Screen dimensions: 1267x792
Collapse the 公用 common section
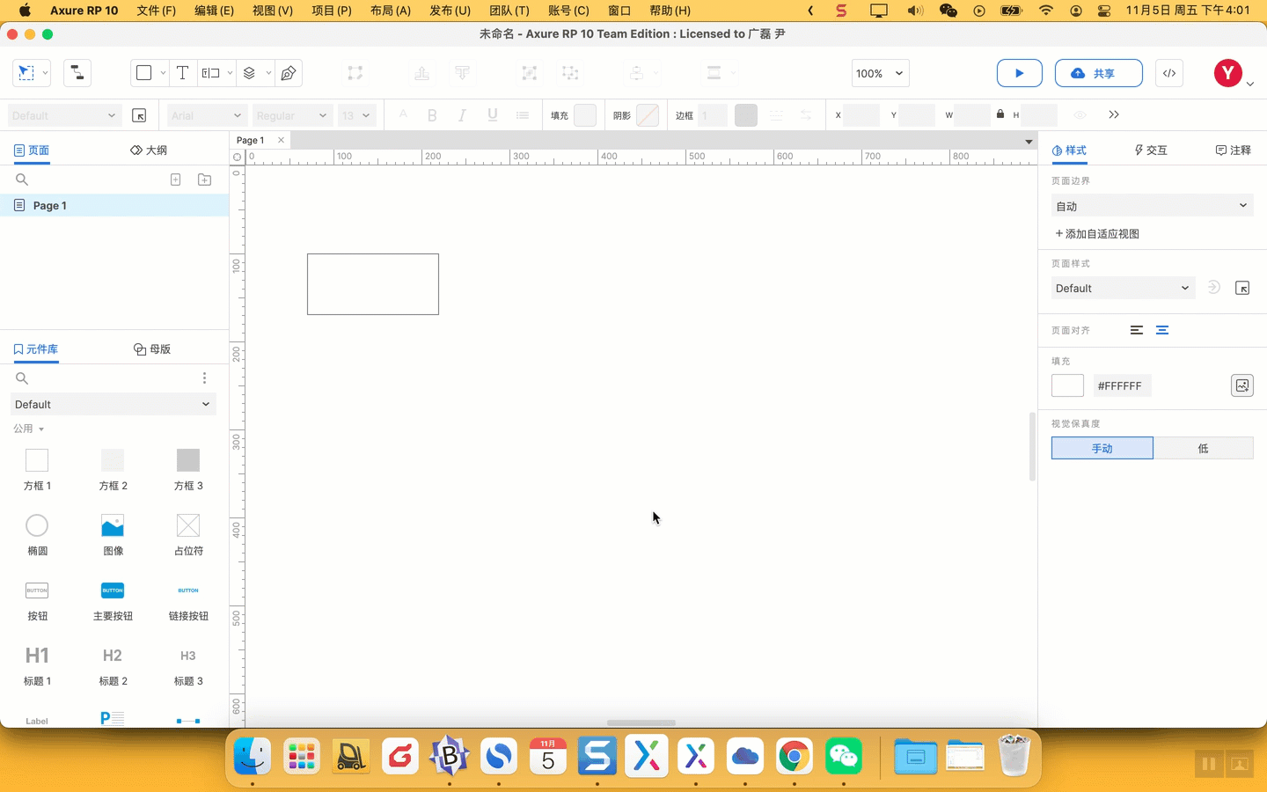click(x=28, y=429)
